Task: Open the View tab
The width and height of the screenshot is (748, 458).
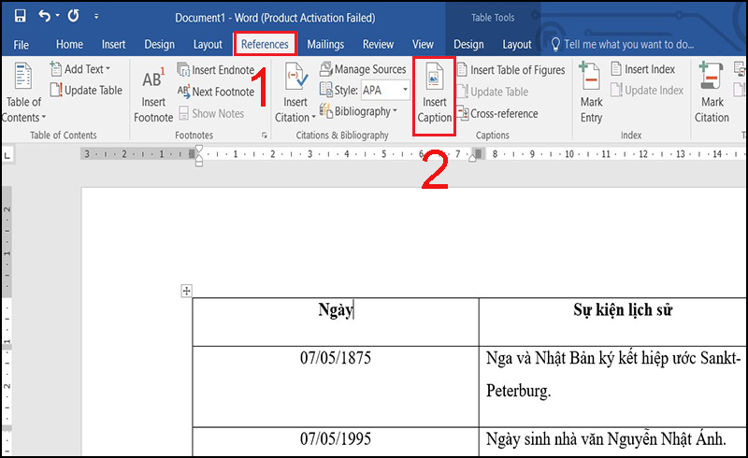Action: click(x=423, y=44)
